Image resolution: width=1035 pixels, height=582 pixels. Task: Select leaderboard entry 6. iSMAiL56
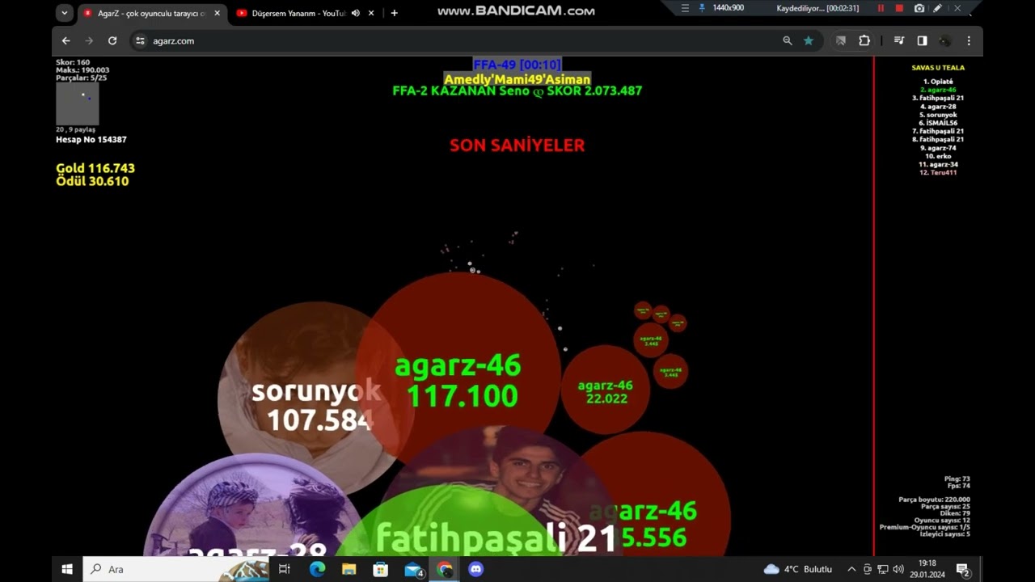click(x=938, y=123)
